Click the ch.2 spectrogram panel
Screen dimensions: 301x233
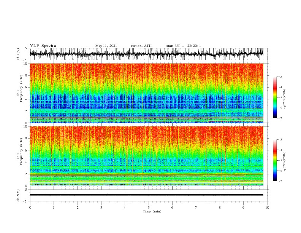[x=146, y=156]
